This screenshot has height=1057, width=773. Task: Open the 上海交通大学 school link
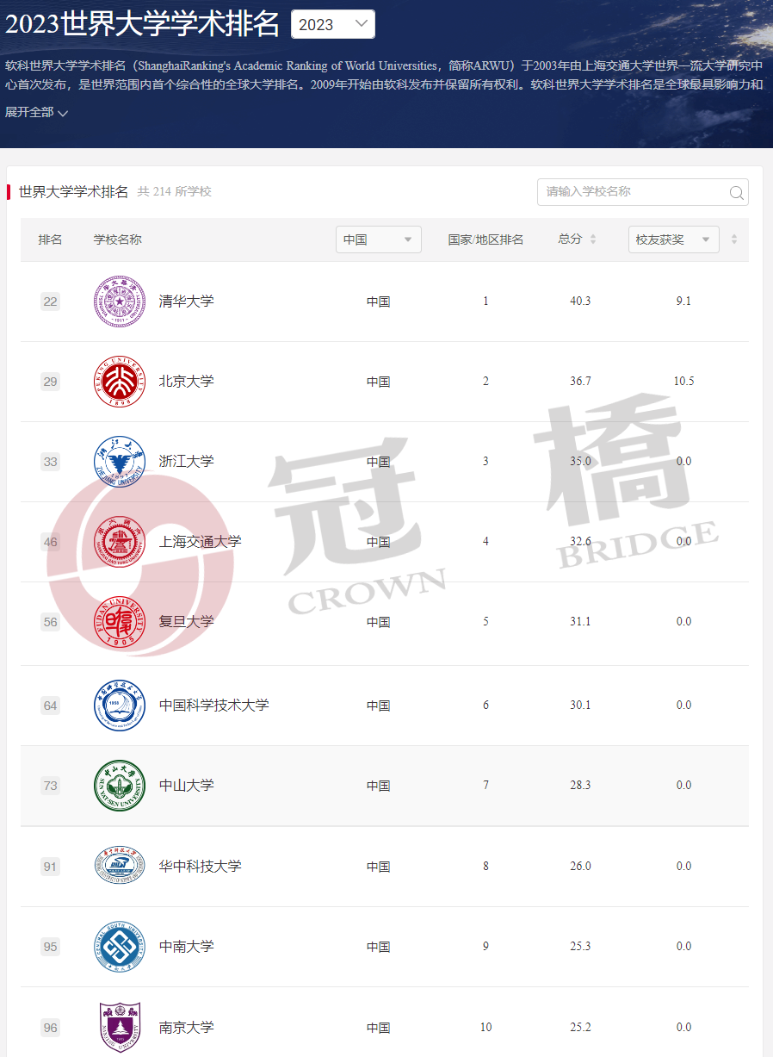[201, 542]
